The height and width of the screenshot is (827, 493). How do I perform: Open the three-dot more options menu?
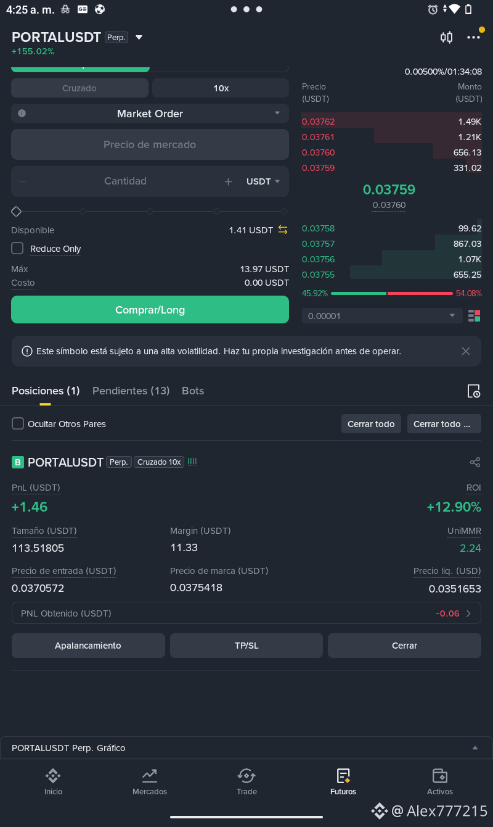(473, 38)
